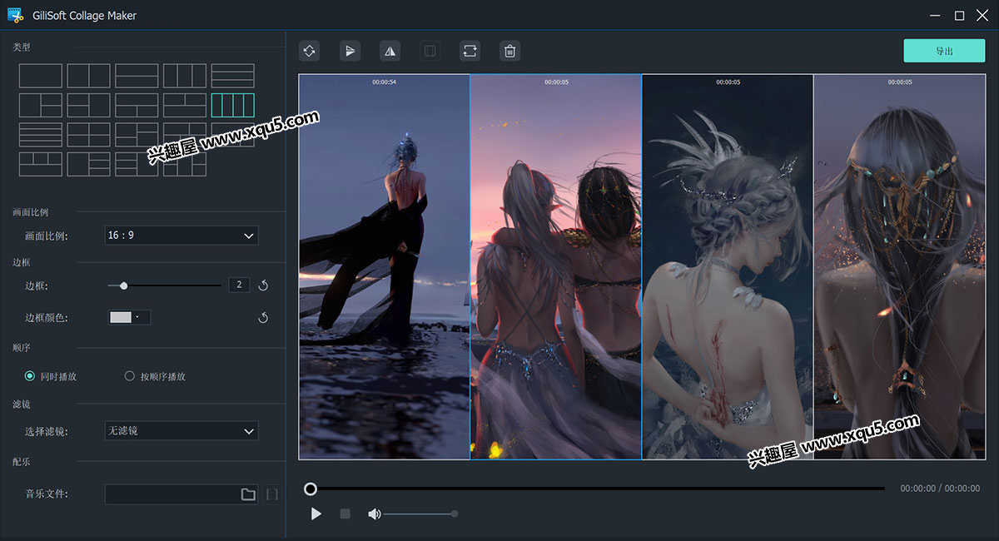Choose layout with three top cells, wide bottom
Screen dimensions: 999x541
tap(41, 164)
